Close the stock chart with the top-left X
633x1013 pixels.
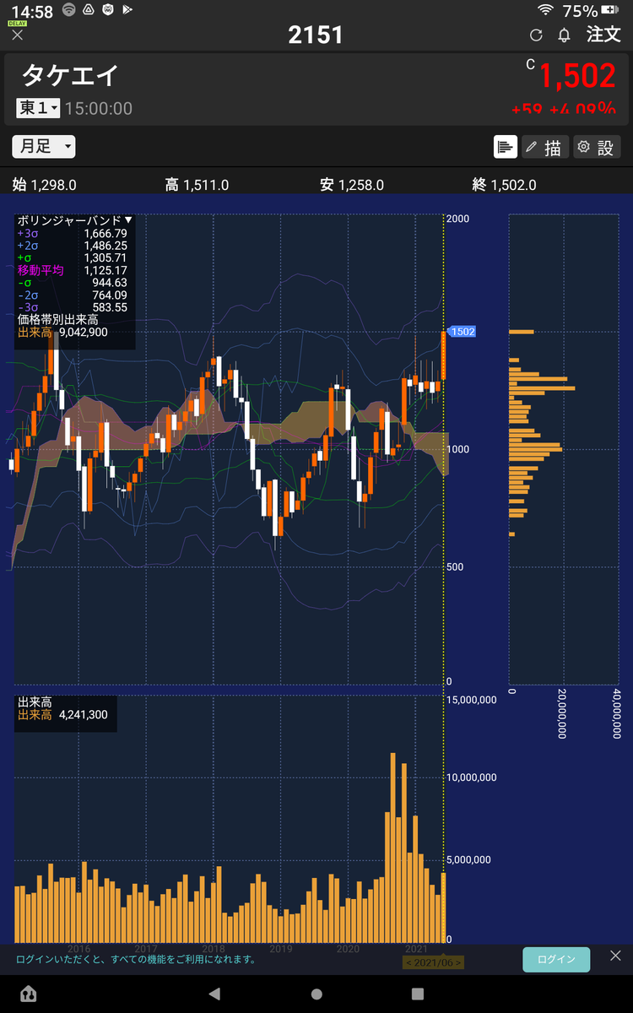(17, 35)
